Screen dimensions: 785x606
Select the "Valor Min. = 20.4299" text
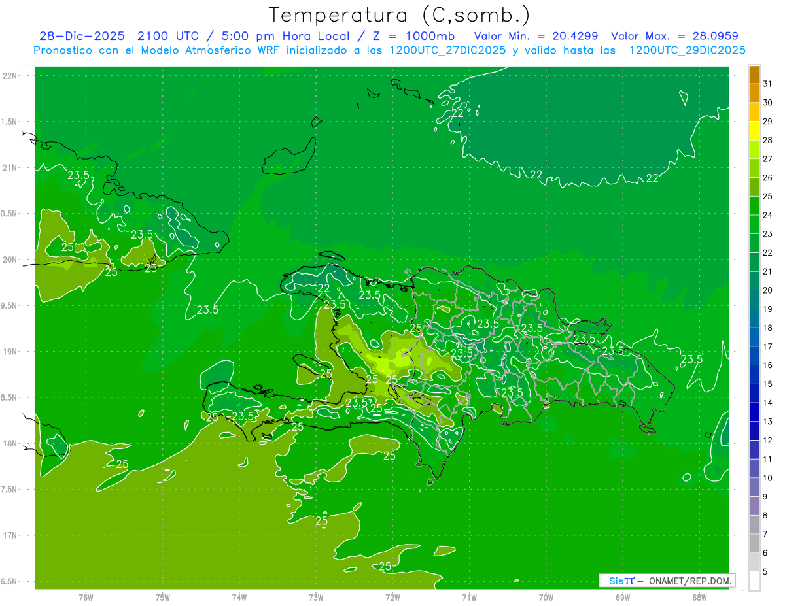click(536, 36)
